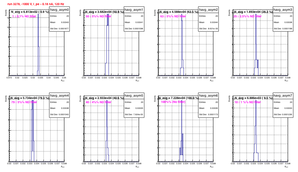Click the N_avg = 3.682e+04 label
This screenshot has width=298, height=172.
104,12
